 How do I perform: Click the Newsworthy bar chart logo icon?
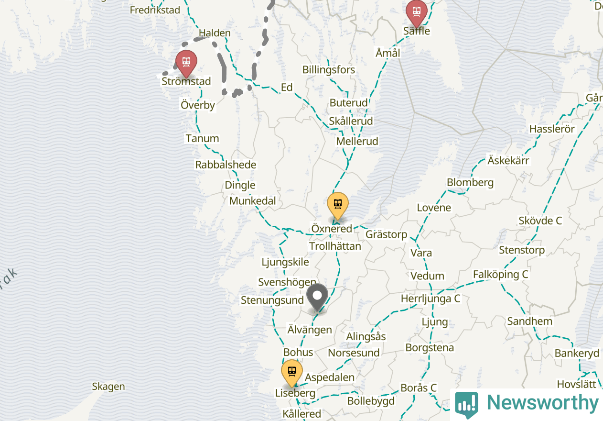[x=466, y=404]
